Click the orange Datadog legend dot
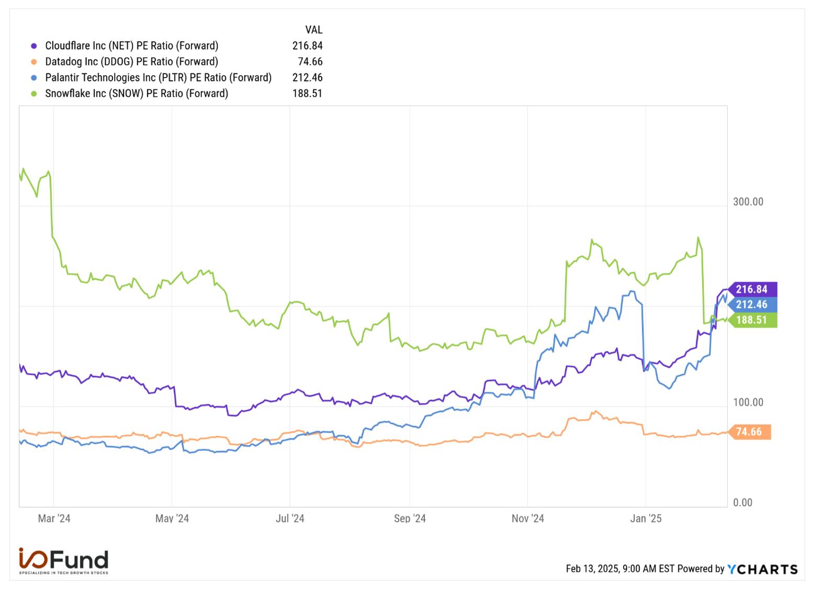The height and width of the screenshot is (589, 813). point(34,62)
